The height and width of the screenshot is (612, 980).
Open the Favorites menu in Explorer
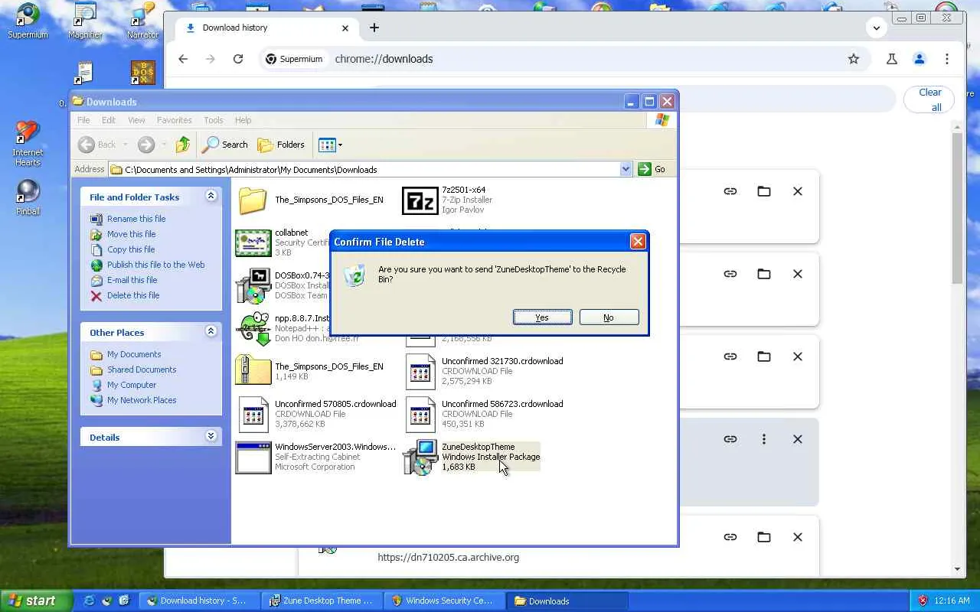(175, 120)
